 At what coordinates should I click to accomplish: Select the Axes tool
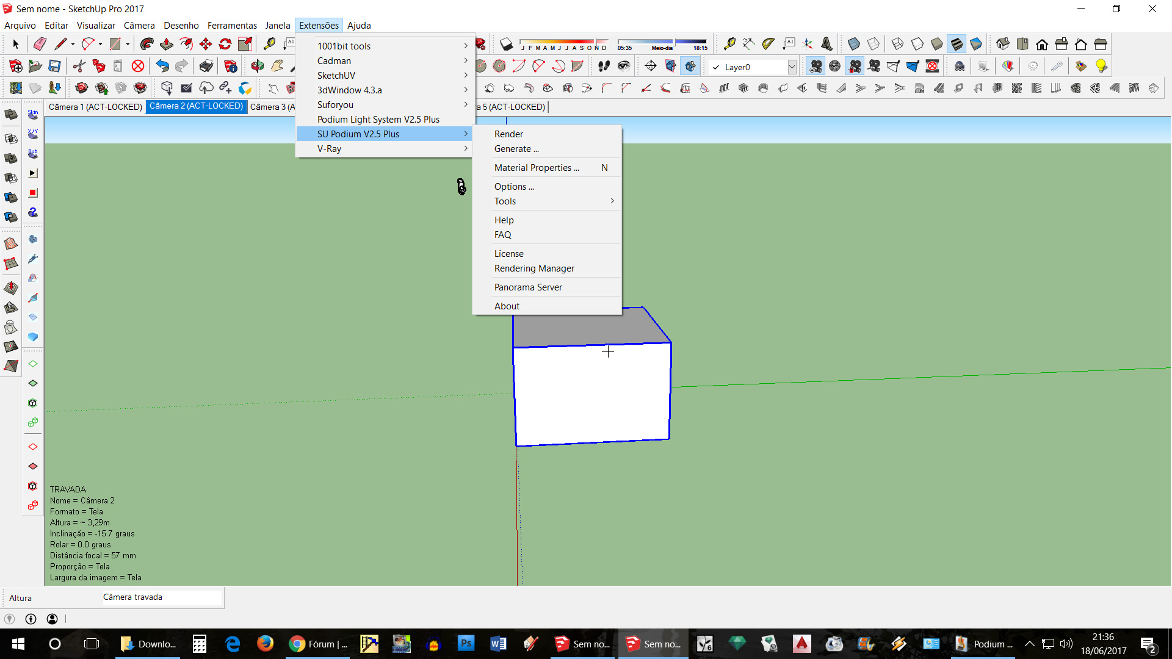click(x=808, y=44)
